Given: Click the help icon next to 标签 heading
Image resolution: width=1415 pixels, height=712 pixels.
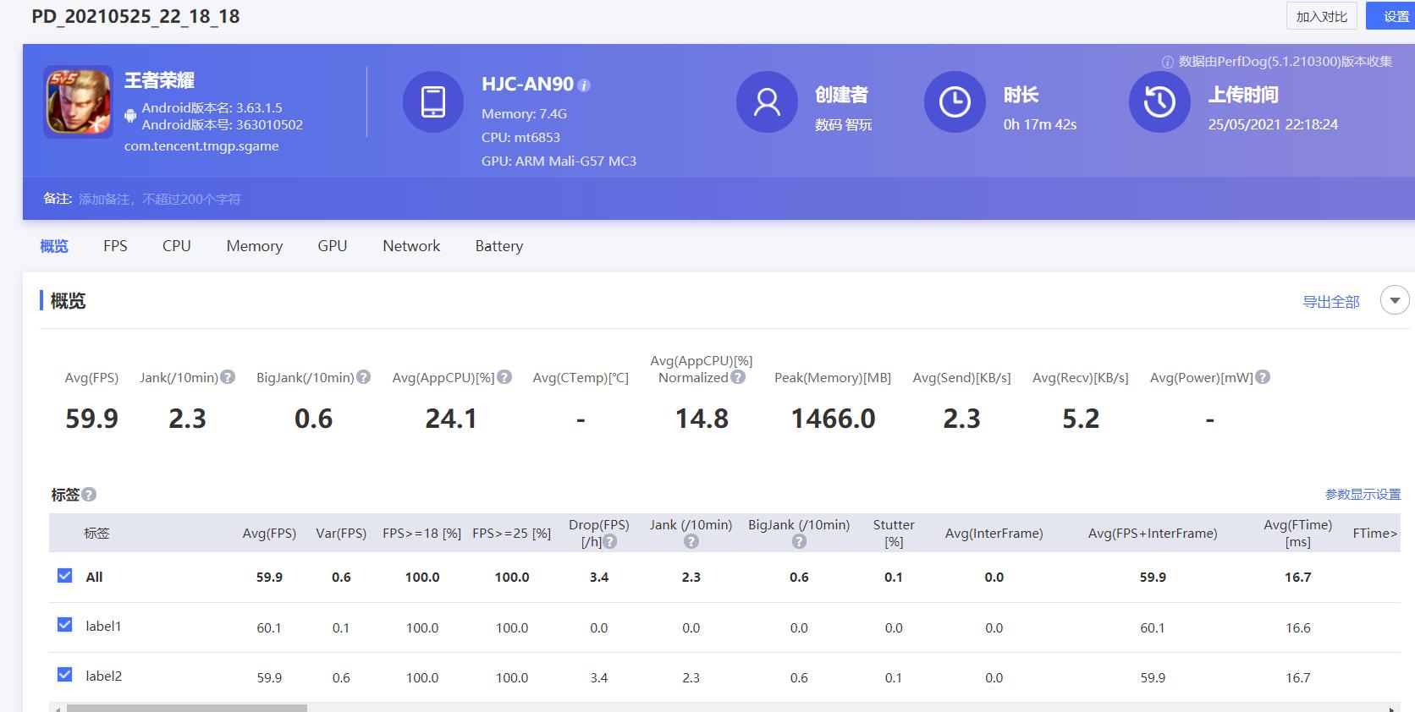Looking at the screenshot, I should tap(89, 495).
